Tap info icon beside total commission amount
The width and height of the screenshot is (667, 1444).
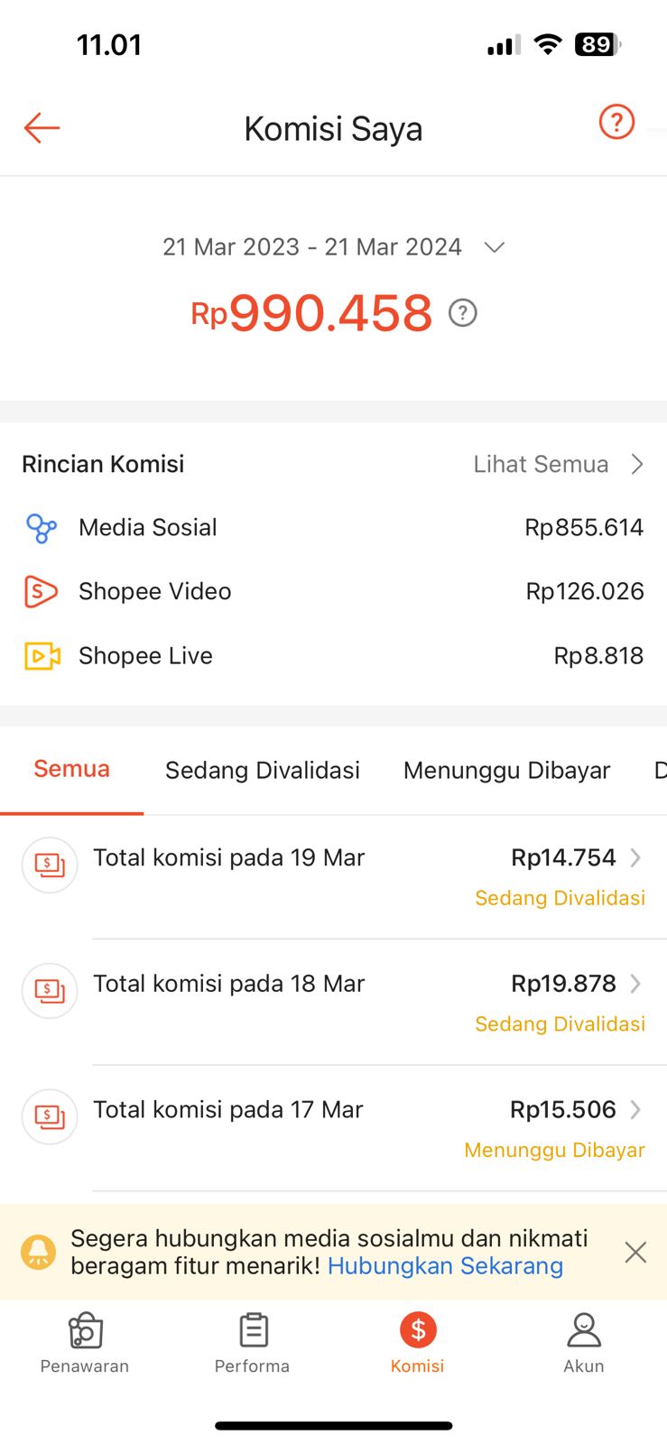[463, 313]
